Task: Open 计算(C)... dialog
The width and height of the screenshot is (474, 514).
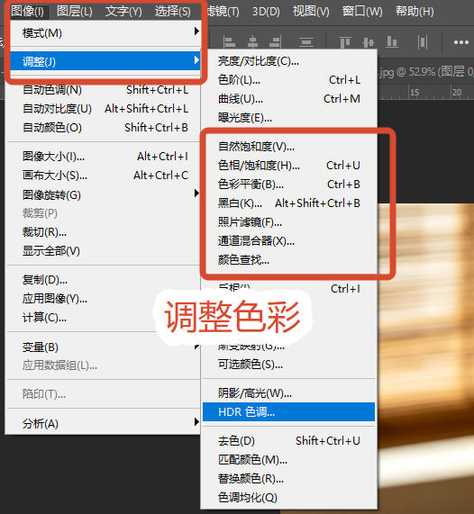Action: click(x=104, y=318)
